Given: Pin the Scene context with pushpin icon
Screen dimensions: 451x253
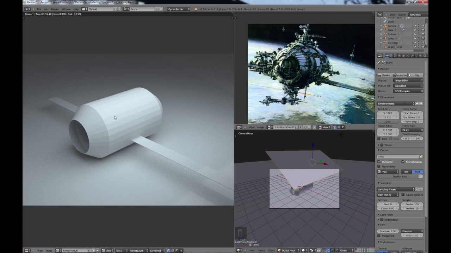Looking at the screenshot, I should [x=379, y=62].
